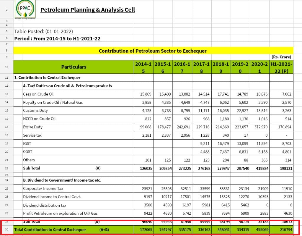Select the 'Others' label cell
Viewport: 302px width, 236px height.
pos(78,160)
